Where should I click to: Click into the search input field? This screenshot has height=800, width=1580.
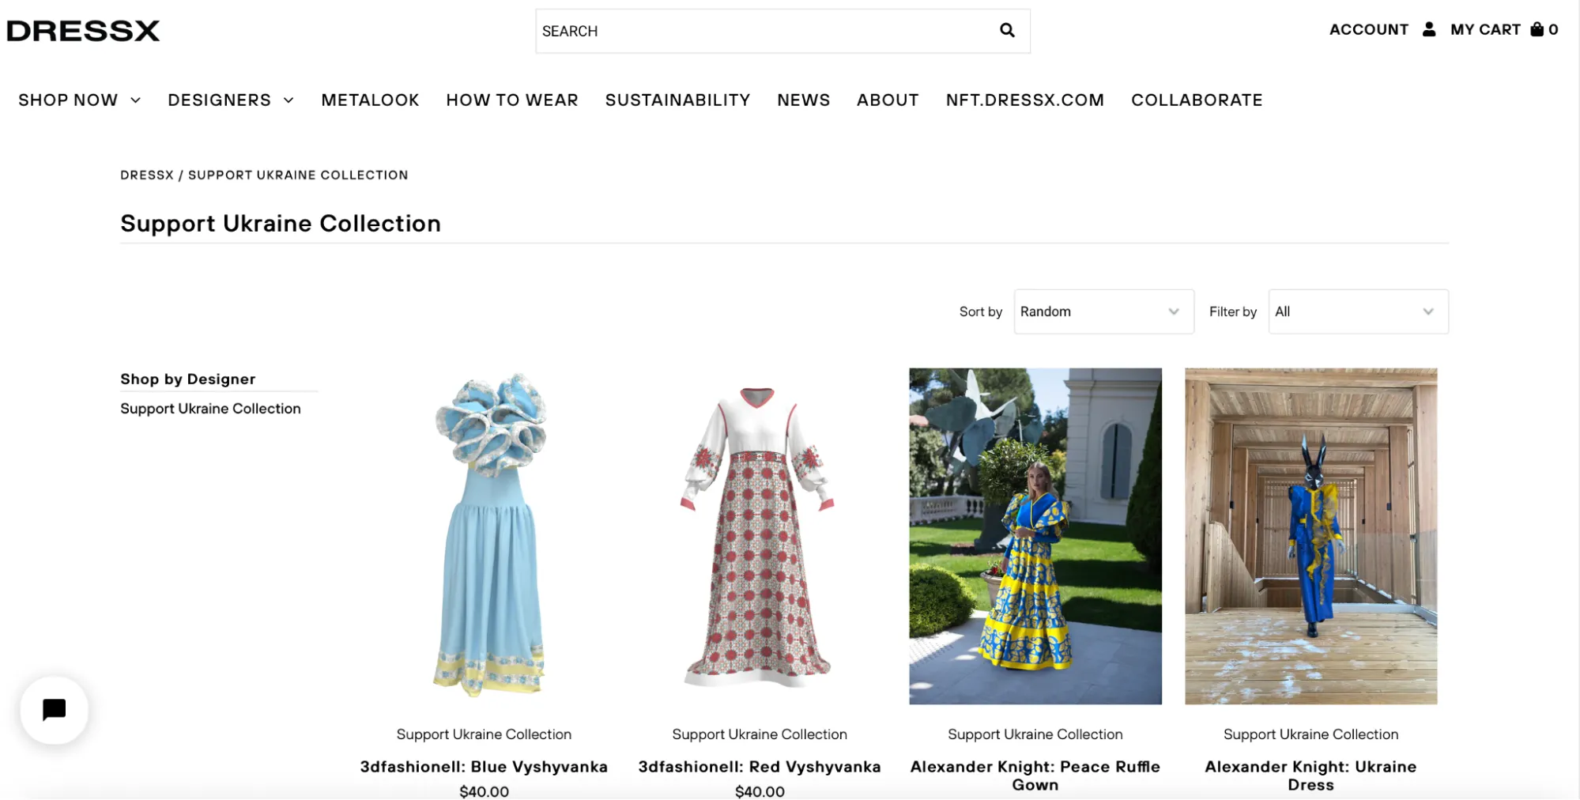pyautogui.click(x=759, y=32)
